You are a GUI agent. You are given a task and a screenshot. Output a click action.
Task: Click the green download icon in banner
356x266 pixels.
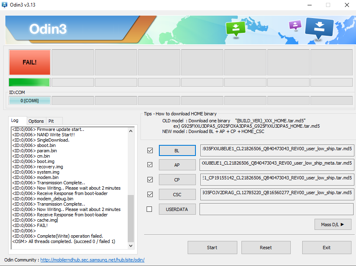pyautogui.click(x=235, y=29)
